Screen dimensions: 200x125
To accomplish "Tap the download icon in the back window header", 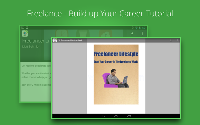I will [132, 33].
